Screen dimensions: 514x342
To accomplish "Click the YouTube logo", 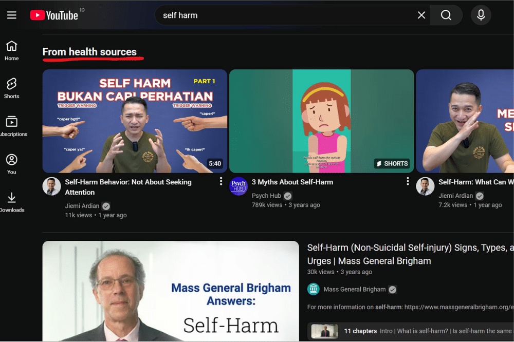I will click(54, 15).
